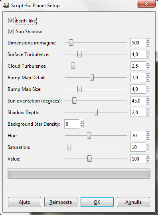Decrease Shadow Depth with down arrow

[148, 115]
